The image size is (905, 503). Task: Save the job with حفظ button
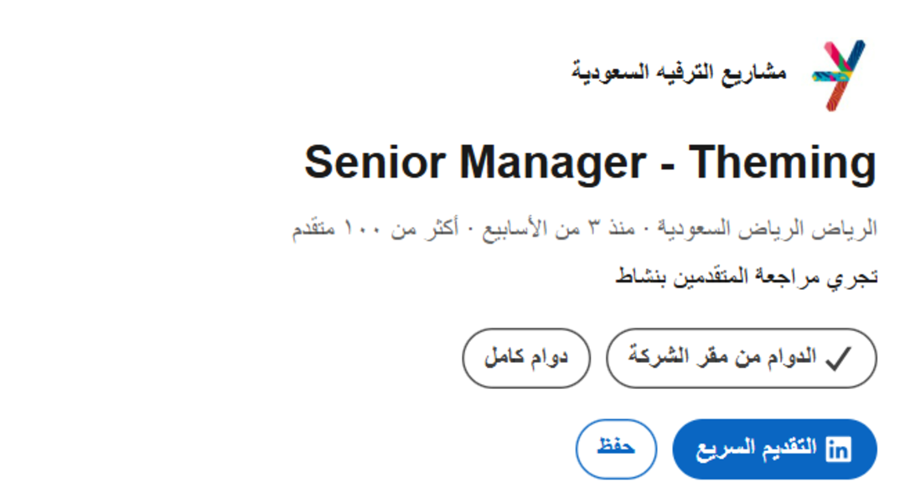(616, 449)
